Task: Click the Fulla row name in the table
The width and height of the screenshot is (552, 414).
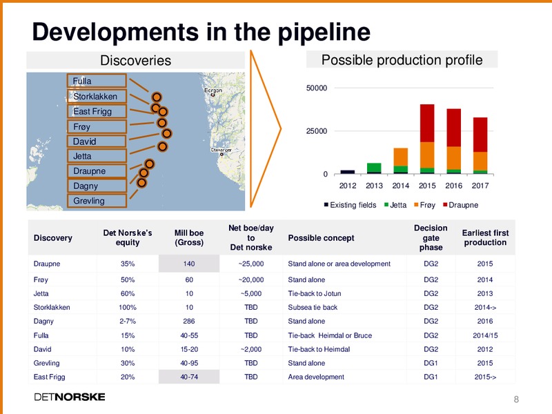Action: (x=41, y=335)
